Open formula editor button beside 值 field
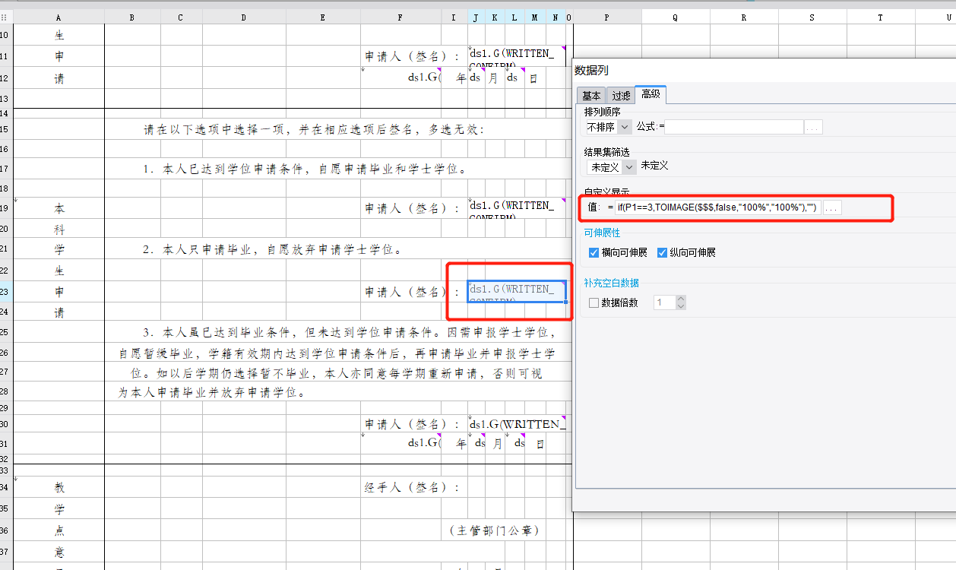Screen dimensions: 956x570 tap(832, 207)
